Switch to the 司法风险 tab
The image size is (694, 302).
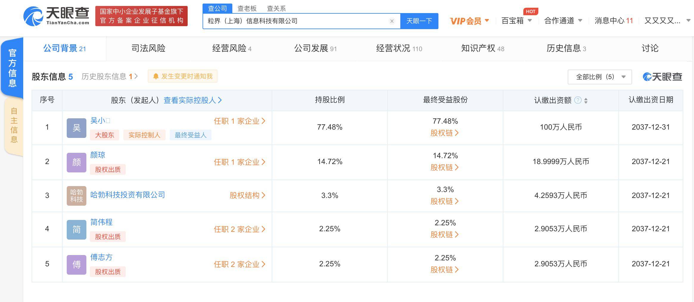coord(148,48)
